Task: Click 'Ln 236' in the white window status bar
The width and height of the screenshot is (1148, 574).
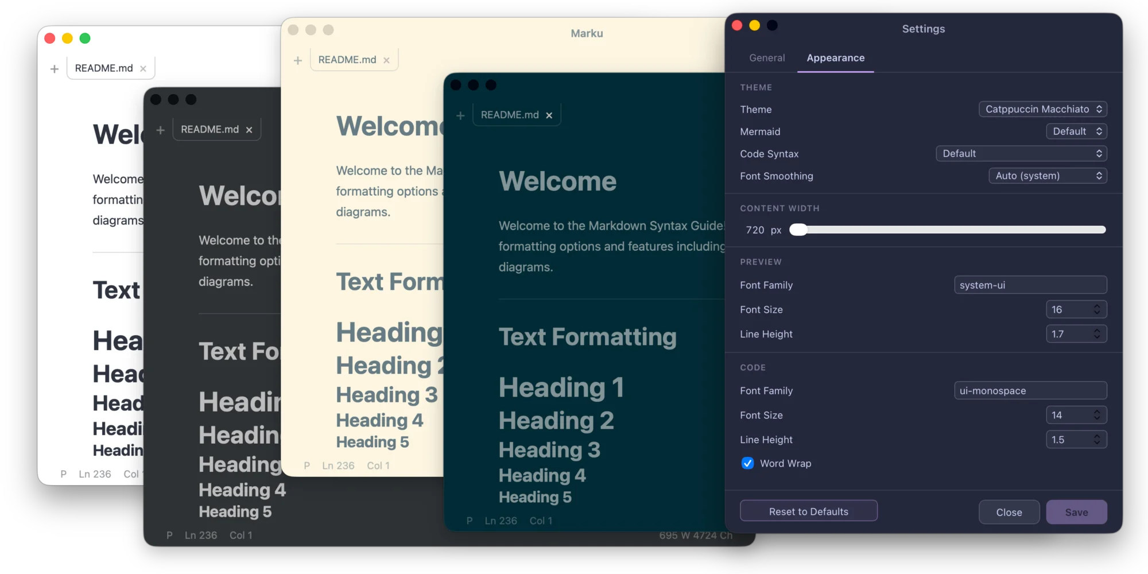Action: 95,474
